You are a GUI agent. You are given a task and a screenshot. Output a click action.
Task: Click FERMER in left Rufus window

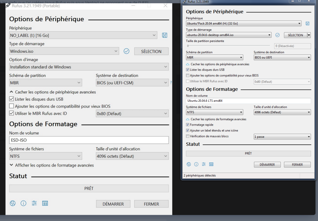click(x=151, y=204)
